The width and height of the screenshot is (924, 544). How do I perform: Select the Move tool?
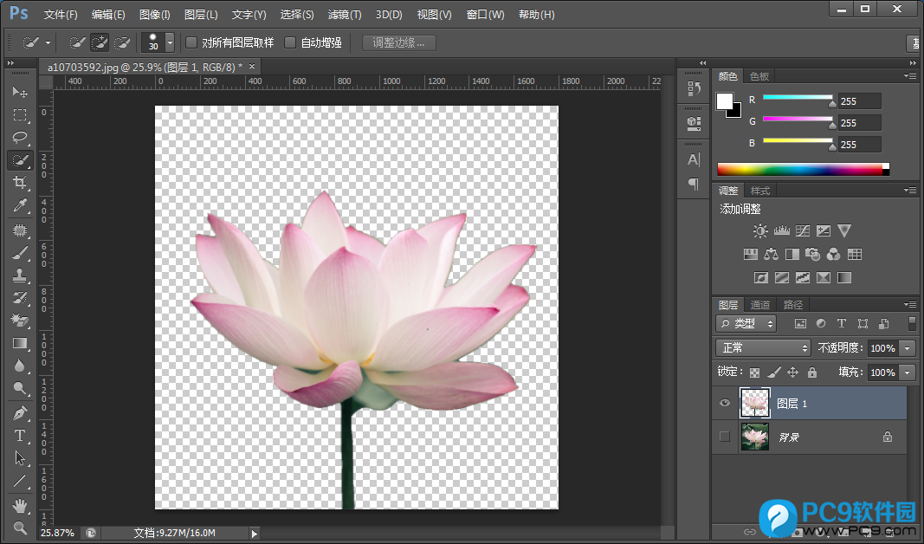point(20,92)
